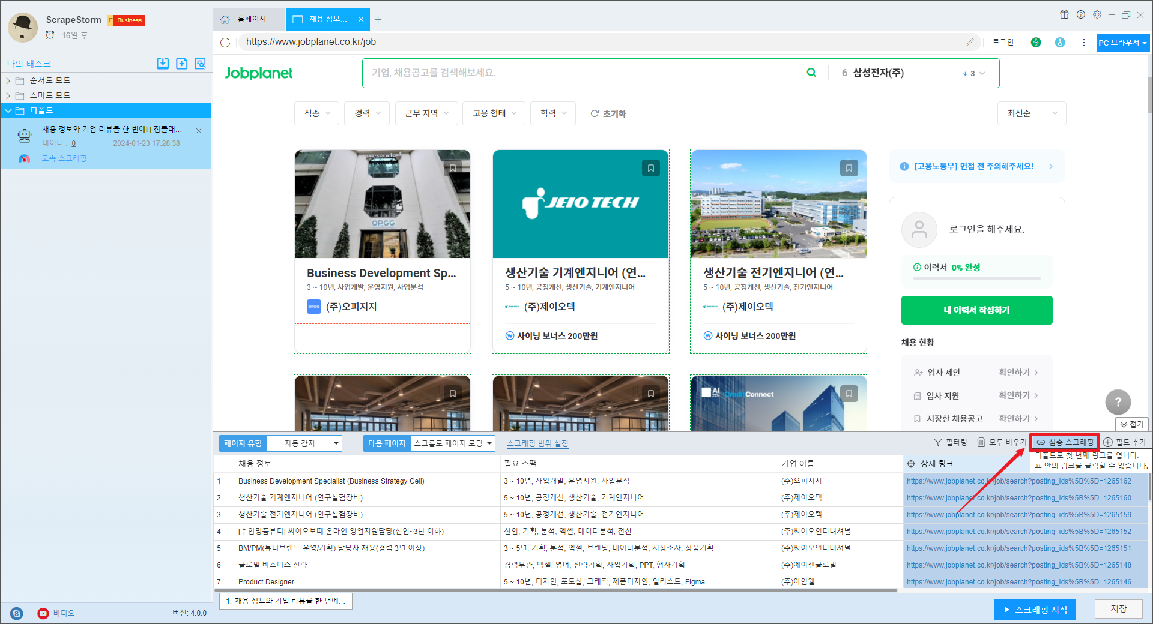Remove the 채용 정보 task with its X

coord(199,131)
